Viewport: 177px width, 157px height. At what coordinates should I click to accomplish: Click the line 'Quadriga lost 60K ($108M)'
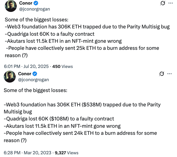coord(59,119)
